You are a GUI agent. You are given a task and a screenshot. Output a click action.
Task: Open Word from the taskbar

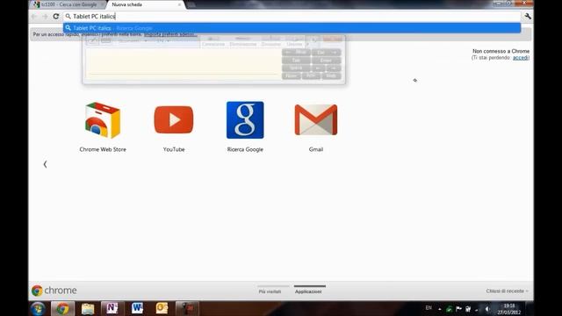(137, 308)
